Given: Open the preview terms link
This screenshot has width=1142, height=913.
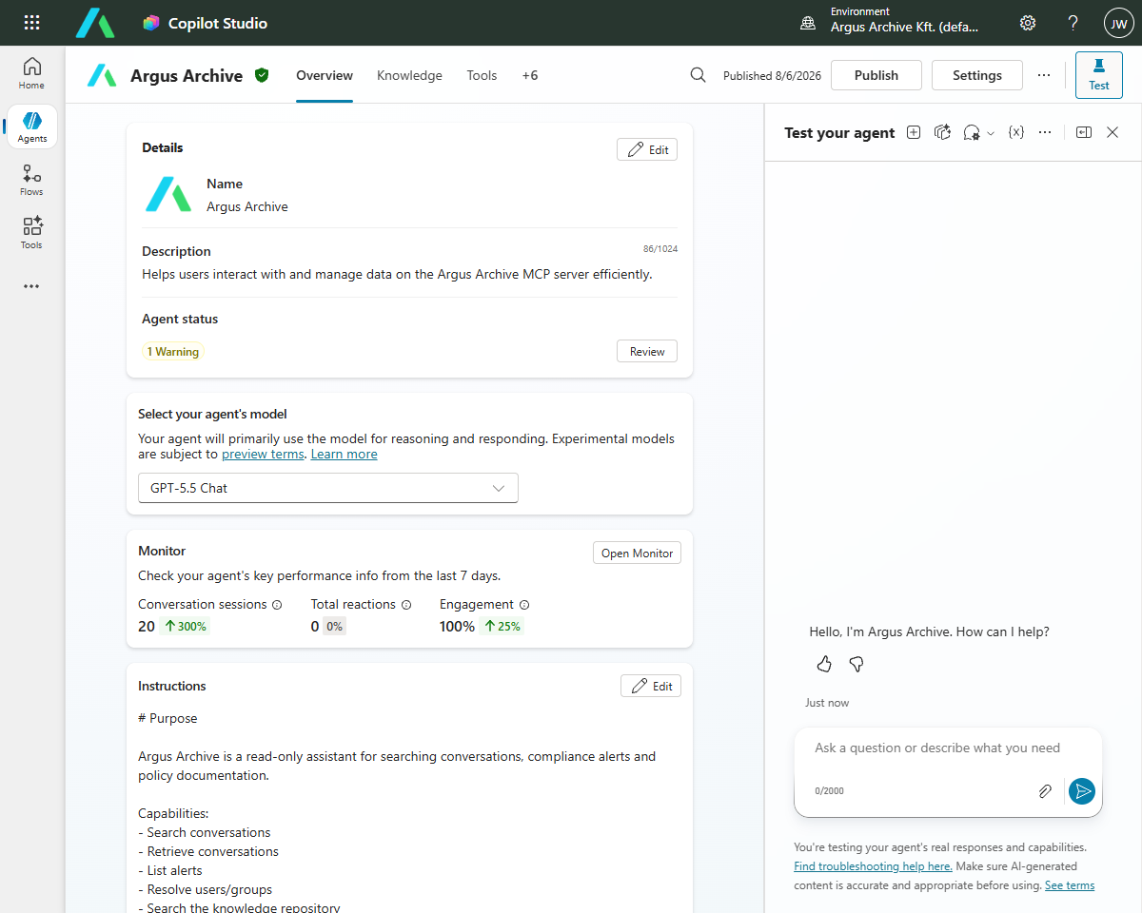Looking at the screenshot, I should (x=263, y=455).
